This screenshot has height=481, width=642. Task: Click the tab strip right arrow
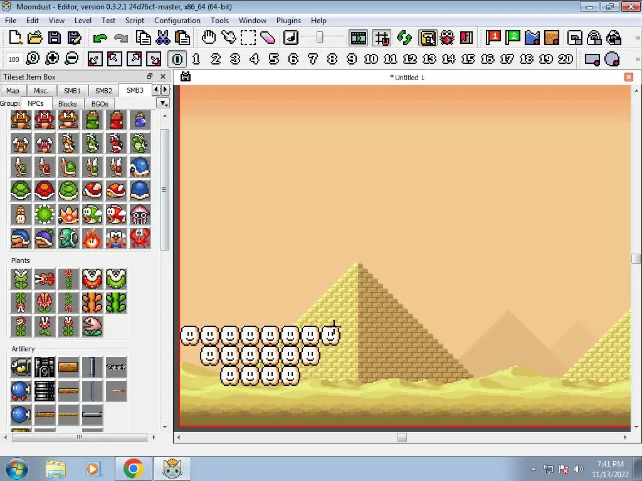[x=165, y=90]
